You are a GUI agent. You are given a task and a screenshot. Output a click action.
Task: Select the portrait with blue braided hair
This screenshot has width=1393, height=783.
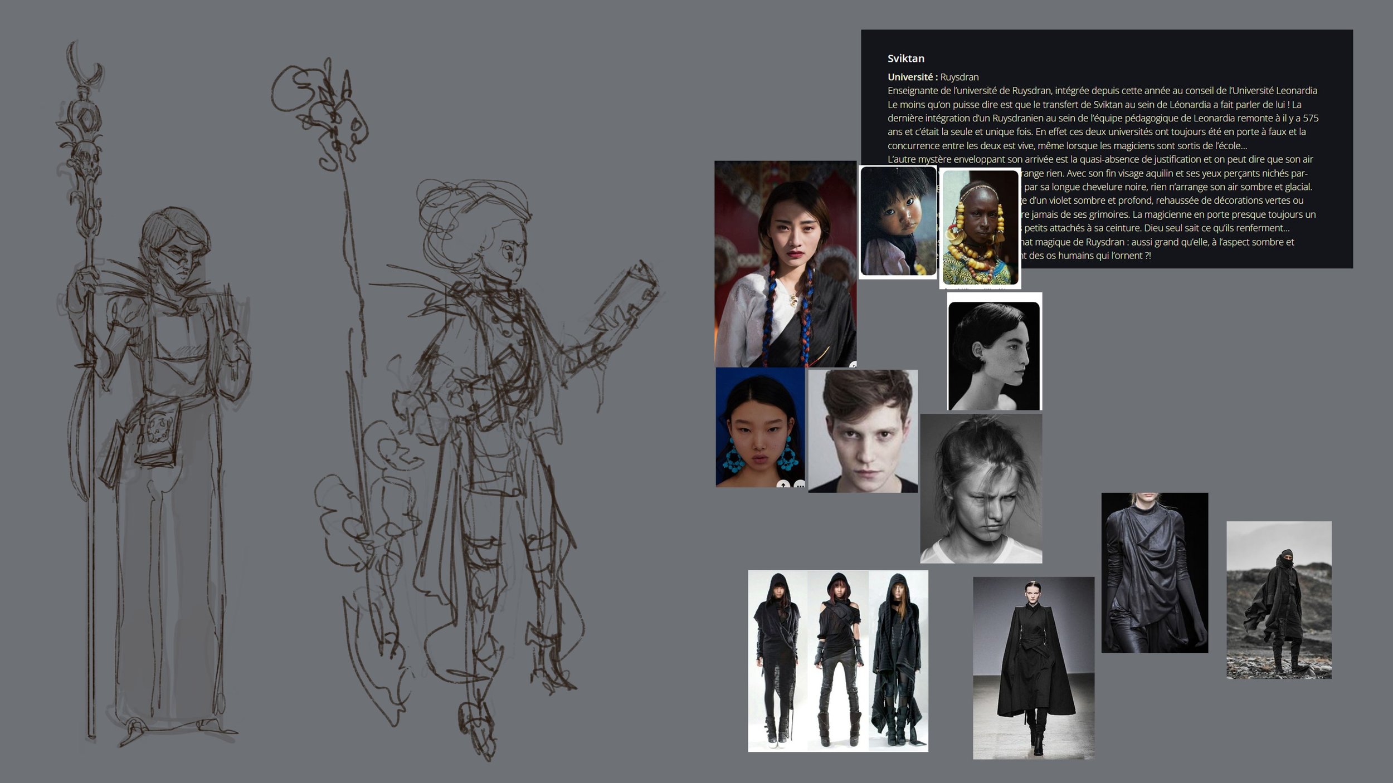pyautogui.click(x=785, y=263)
